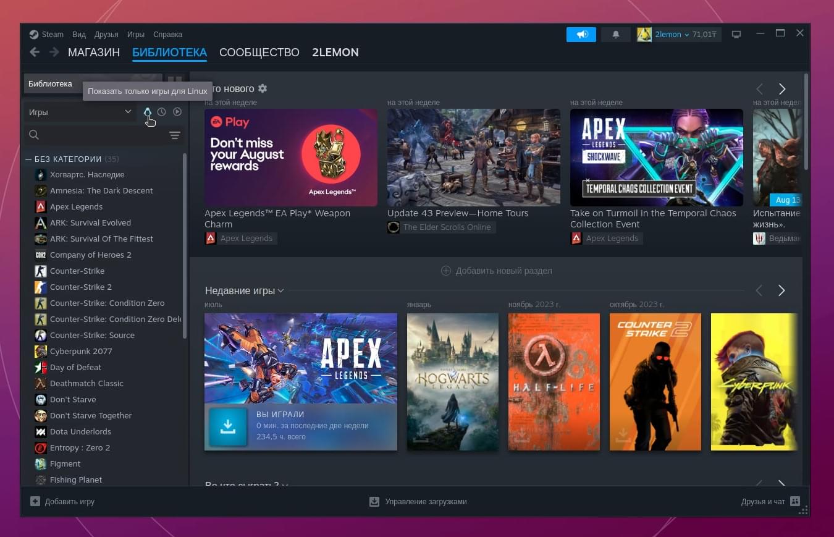
Task: Open Apex Legends tag under Weapon Charm
Action: point(240,239)
